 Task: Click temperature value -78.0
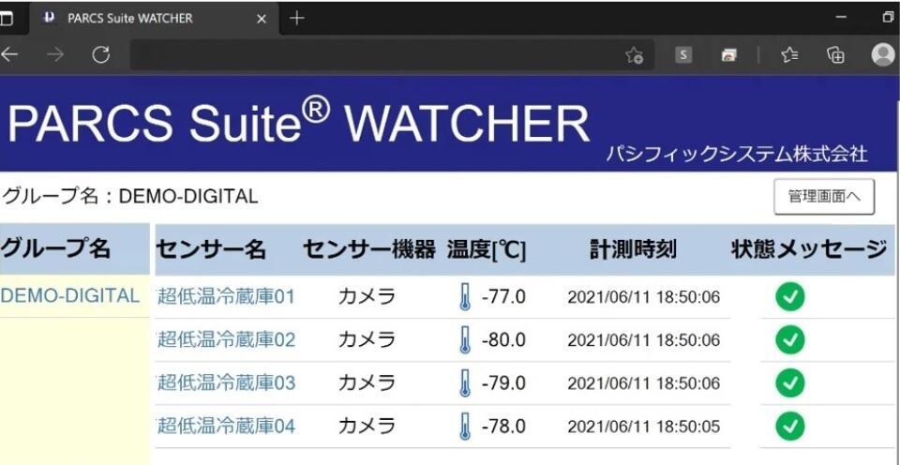(503, 427)
